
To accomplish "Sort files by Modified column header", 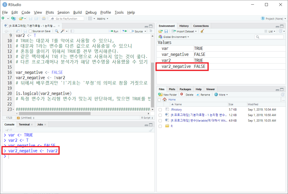I will (253, 104).
